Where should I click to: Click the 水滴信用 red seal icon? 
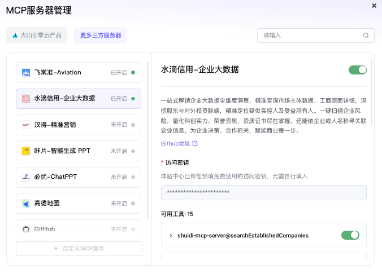(x=26, y=99)
